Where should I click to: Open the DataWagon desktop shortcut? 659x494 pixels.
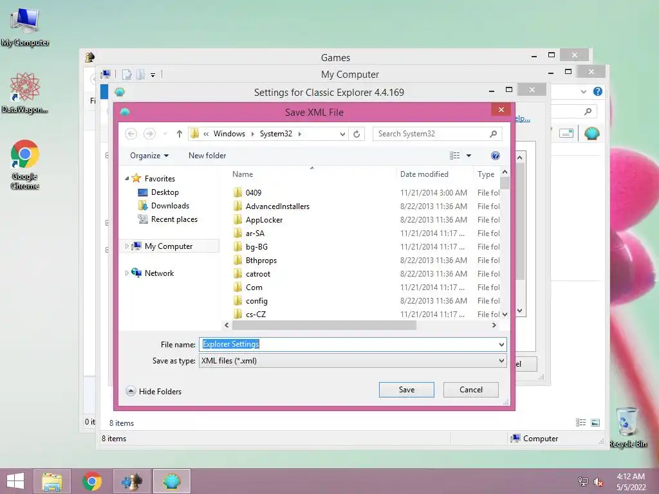25,93
